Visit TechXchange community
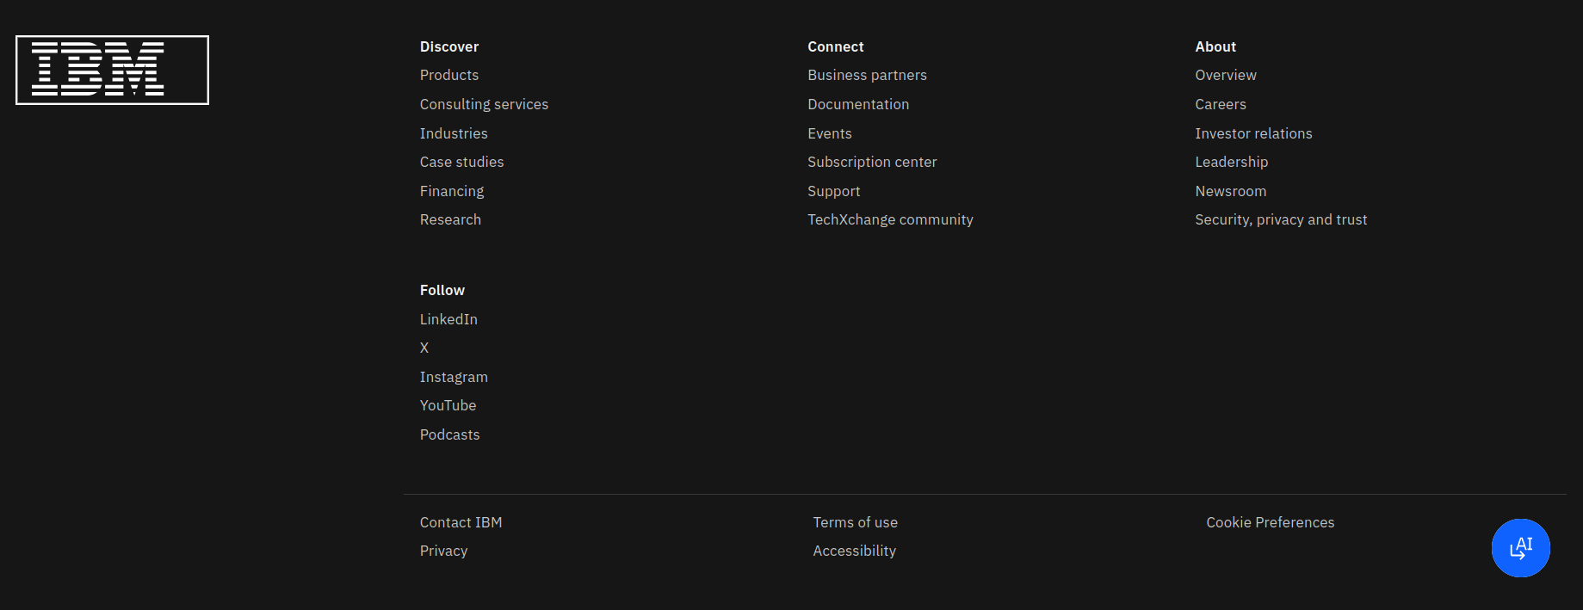The height and width of the screenshot is (610, 1583). [x=890, y=219]
